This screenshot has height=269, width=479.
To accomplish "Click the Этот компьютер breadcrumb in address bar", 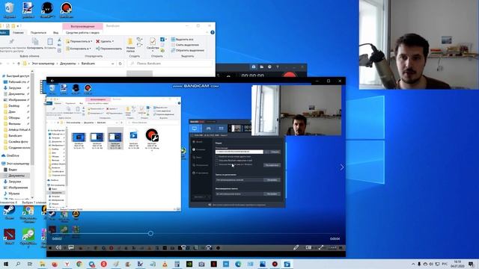I will [x=43, y=64].
